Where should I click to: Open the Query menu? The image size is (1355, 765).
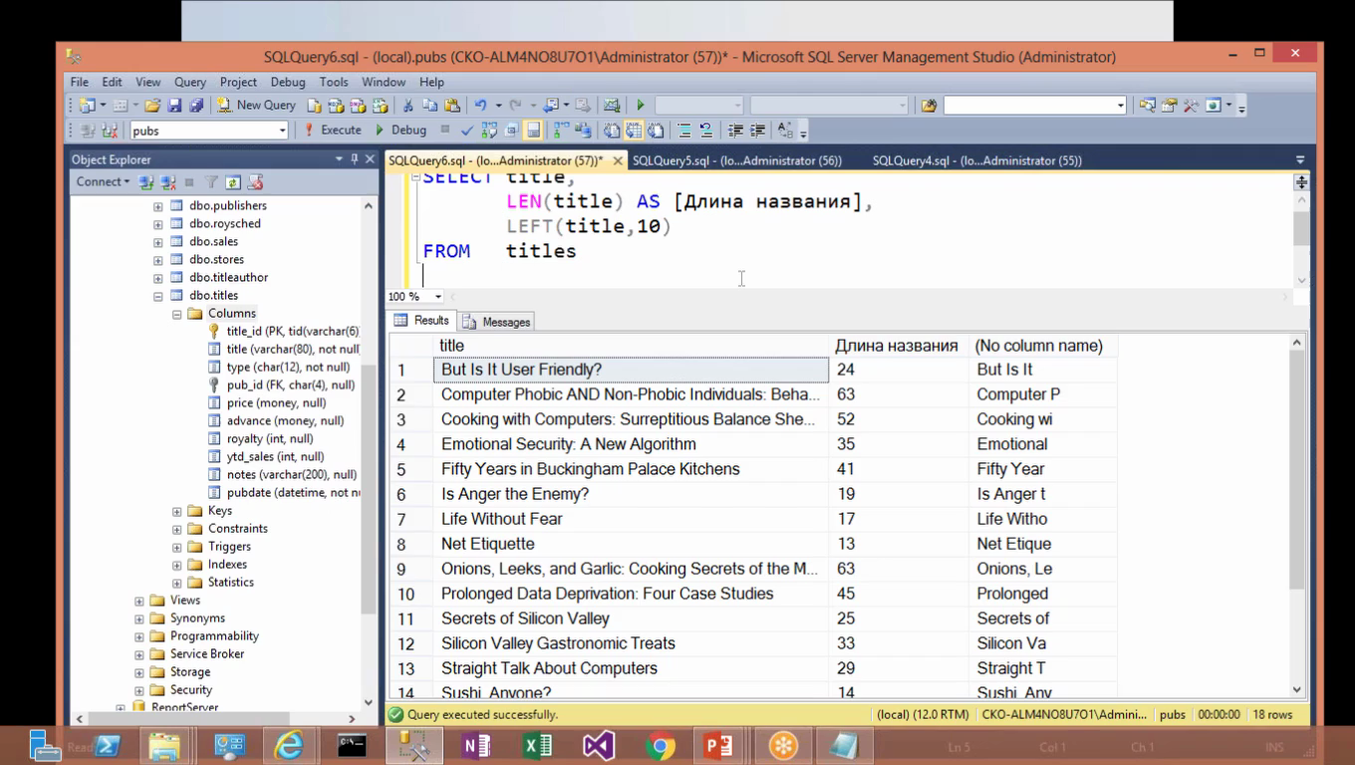point(190,82)
